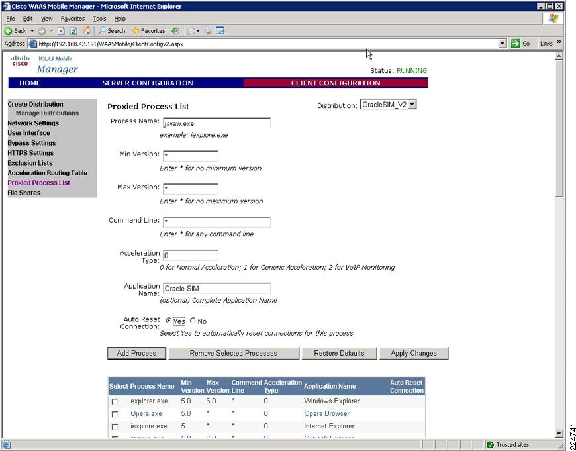Check the iexplore.exe row checkbox

(115, 426)
